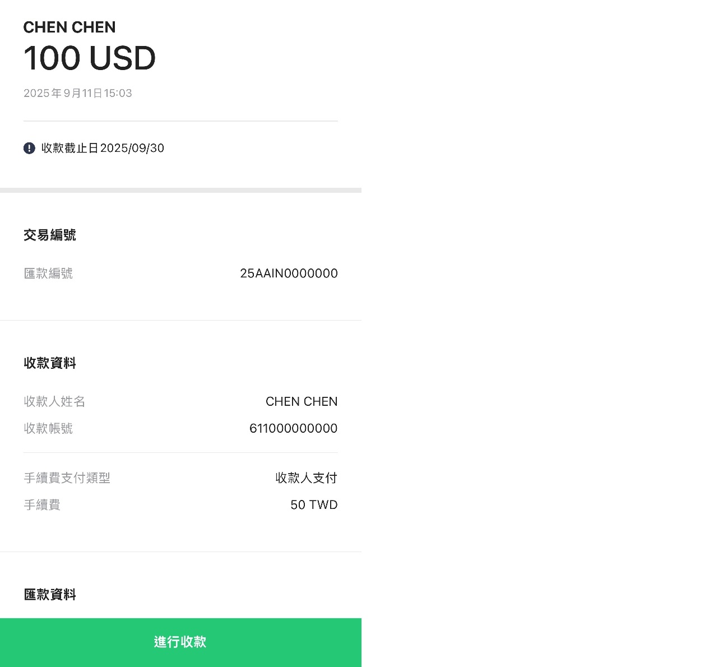Select account number 611000000000
Viewport: 723px width, 667px height.
click(293, 428)
